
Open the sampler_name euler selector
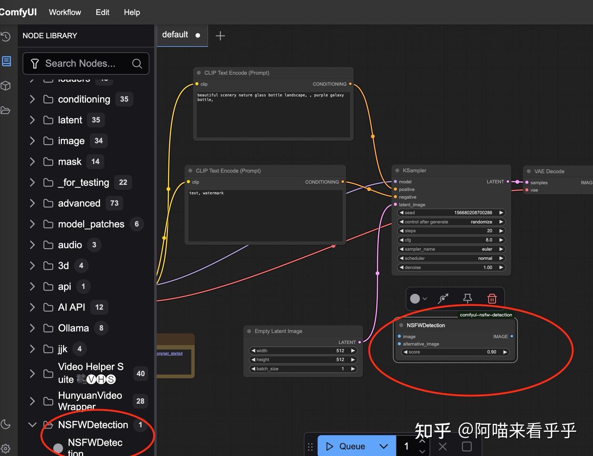451,249
